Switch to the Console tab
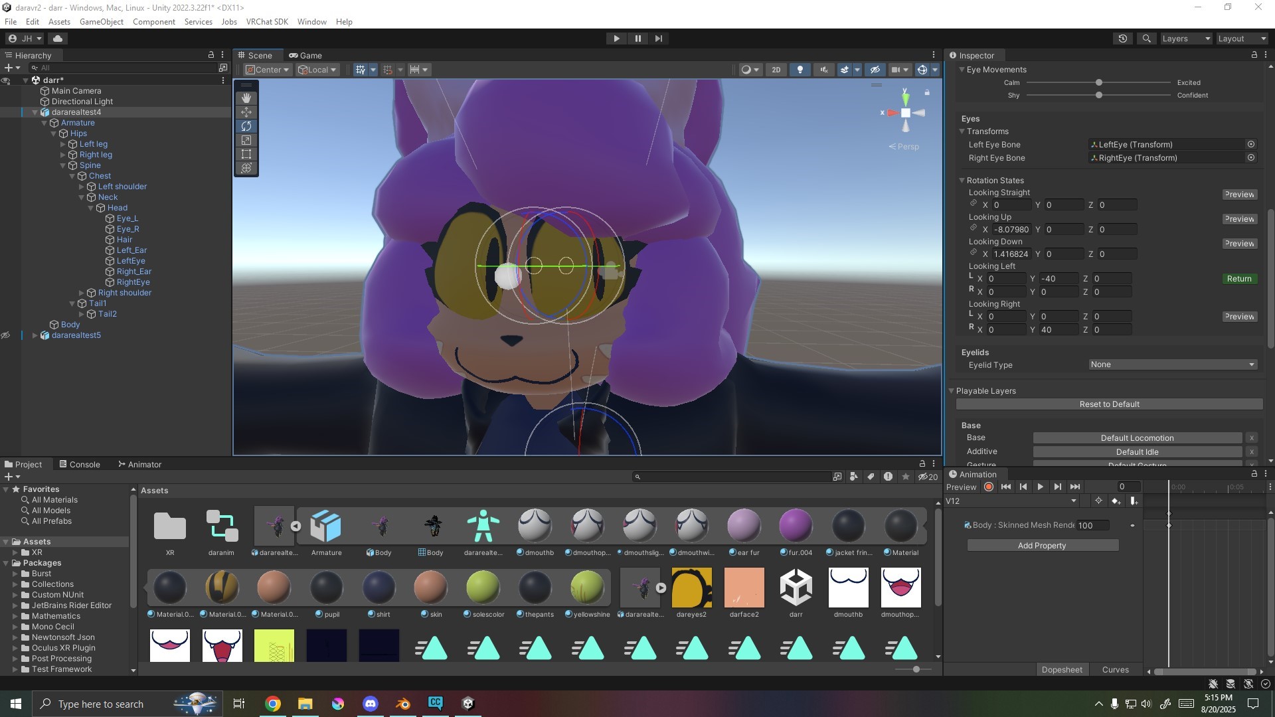This screenshot has height=717, width=1275. [80, 465]
